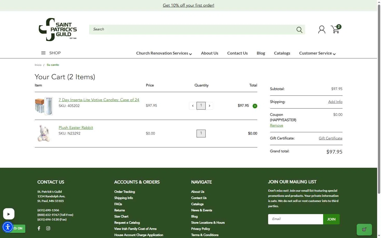
Task: Open Blog footer link
Action: coord(195,216)
